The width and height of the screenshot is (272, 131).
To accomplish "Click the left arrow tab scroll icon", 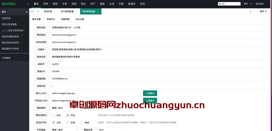I will 38,11.
